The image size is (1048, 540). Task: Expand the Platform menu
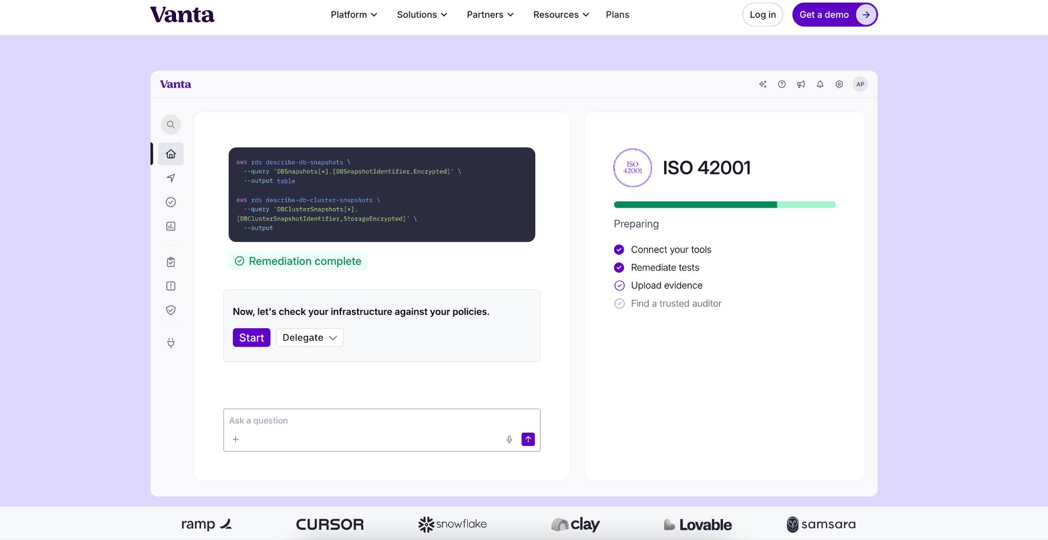pos(354,15)
